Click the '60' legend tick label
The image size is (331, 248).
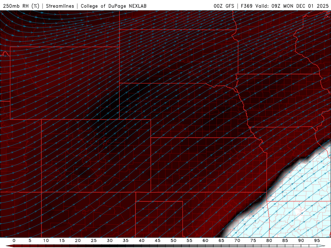coord(205,241)
